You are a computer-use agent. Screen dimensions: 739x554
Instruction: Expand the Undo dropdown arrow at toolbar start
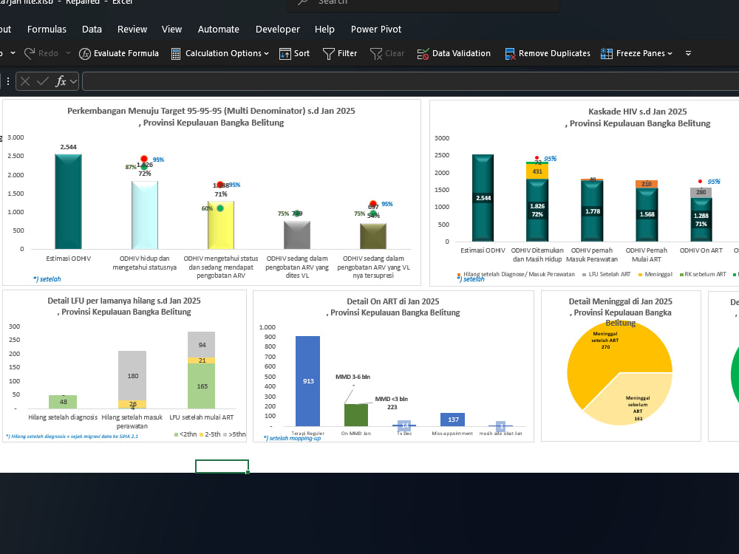tap(13, 53)
